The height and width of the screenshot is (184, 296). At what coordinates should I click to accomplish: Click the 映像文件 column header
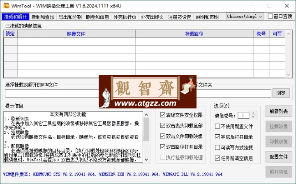76,34
